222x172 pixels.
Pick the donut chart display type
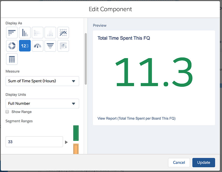click(12, 46)
